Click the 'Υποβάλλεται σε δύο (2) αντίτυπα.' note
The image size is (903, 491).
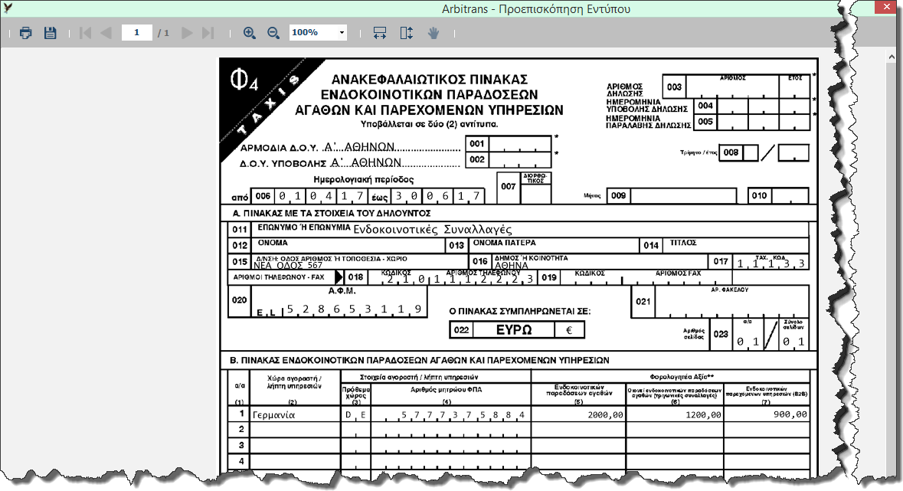430,124
